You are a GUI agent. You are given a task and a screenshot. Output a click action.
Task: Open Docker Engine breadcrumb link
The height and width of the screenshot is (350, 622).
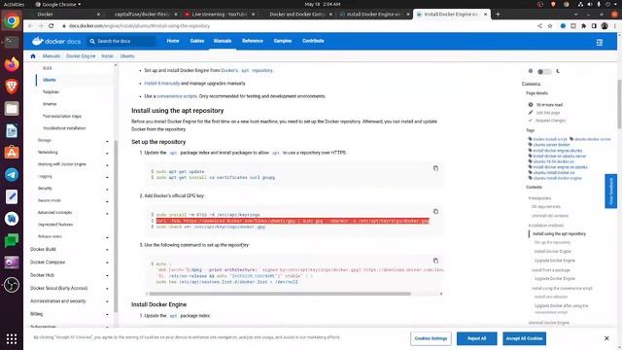click(81, 56)
